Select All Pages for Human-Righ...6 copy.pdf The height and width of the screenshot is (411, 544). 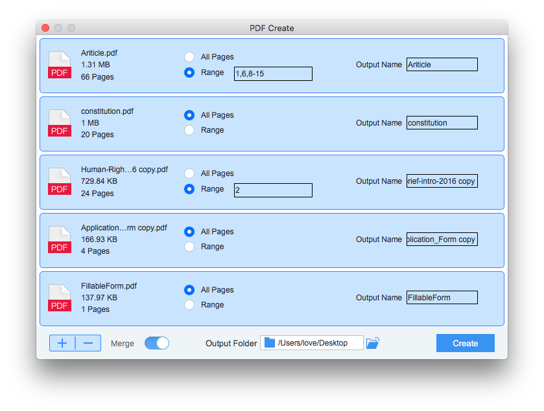click(189, 173)
